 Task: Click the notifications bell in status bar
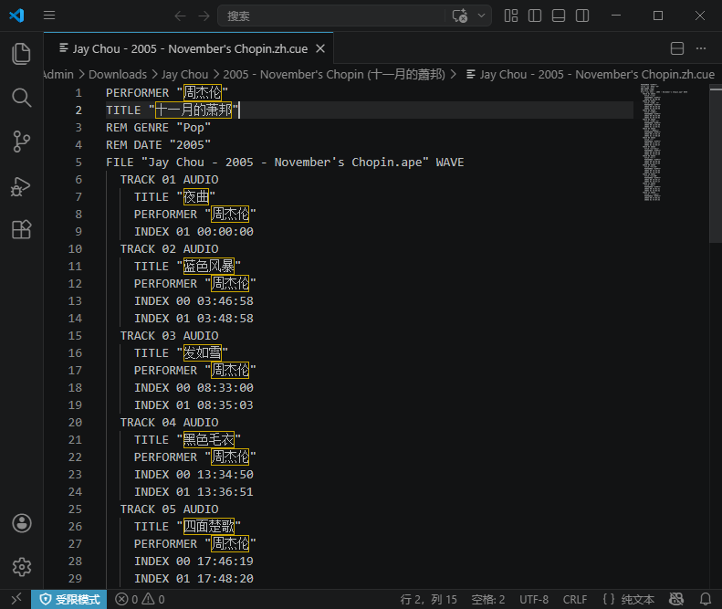[x=703, y=600]
